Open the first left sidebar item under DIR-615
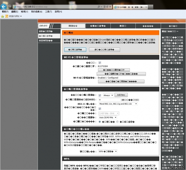Viewport: 186px width, 170px height. [x=49, y=31]
